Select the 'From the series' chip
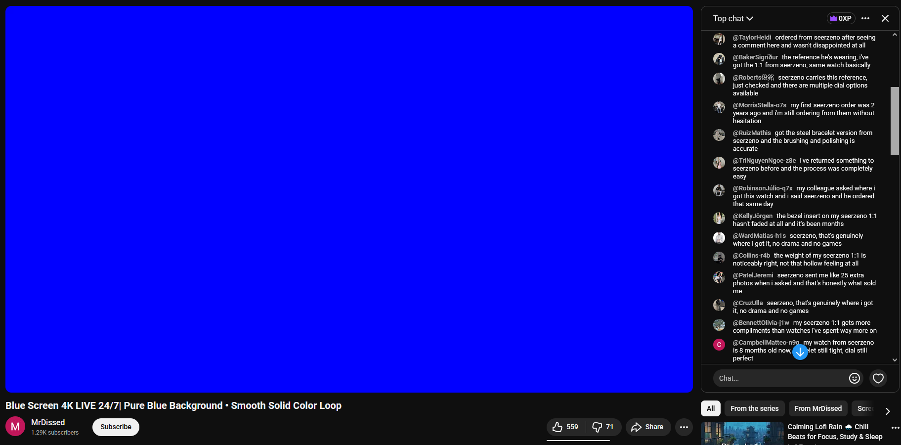 click(x=754, y=408)
